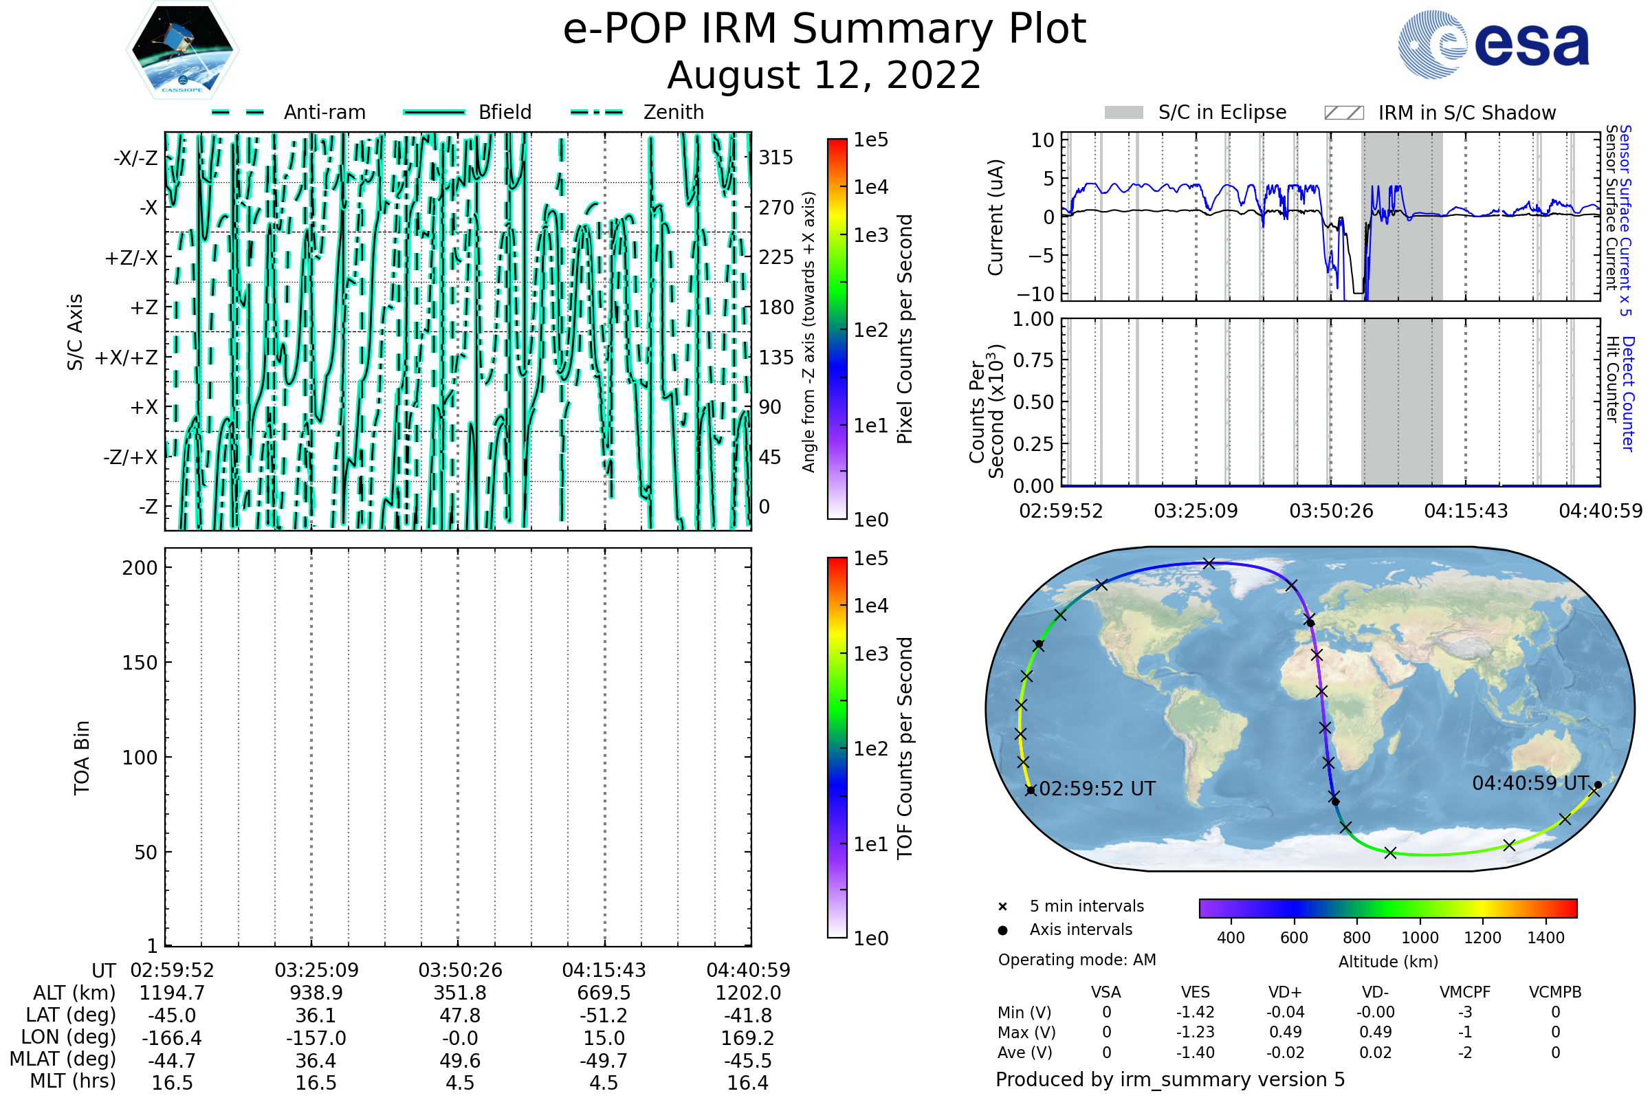The width and height of the screenshot is (1650, 1100).
Task: Click the Anti-ram dashed line legend marker
Action: [238, 112]
